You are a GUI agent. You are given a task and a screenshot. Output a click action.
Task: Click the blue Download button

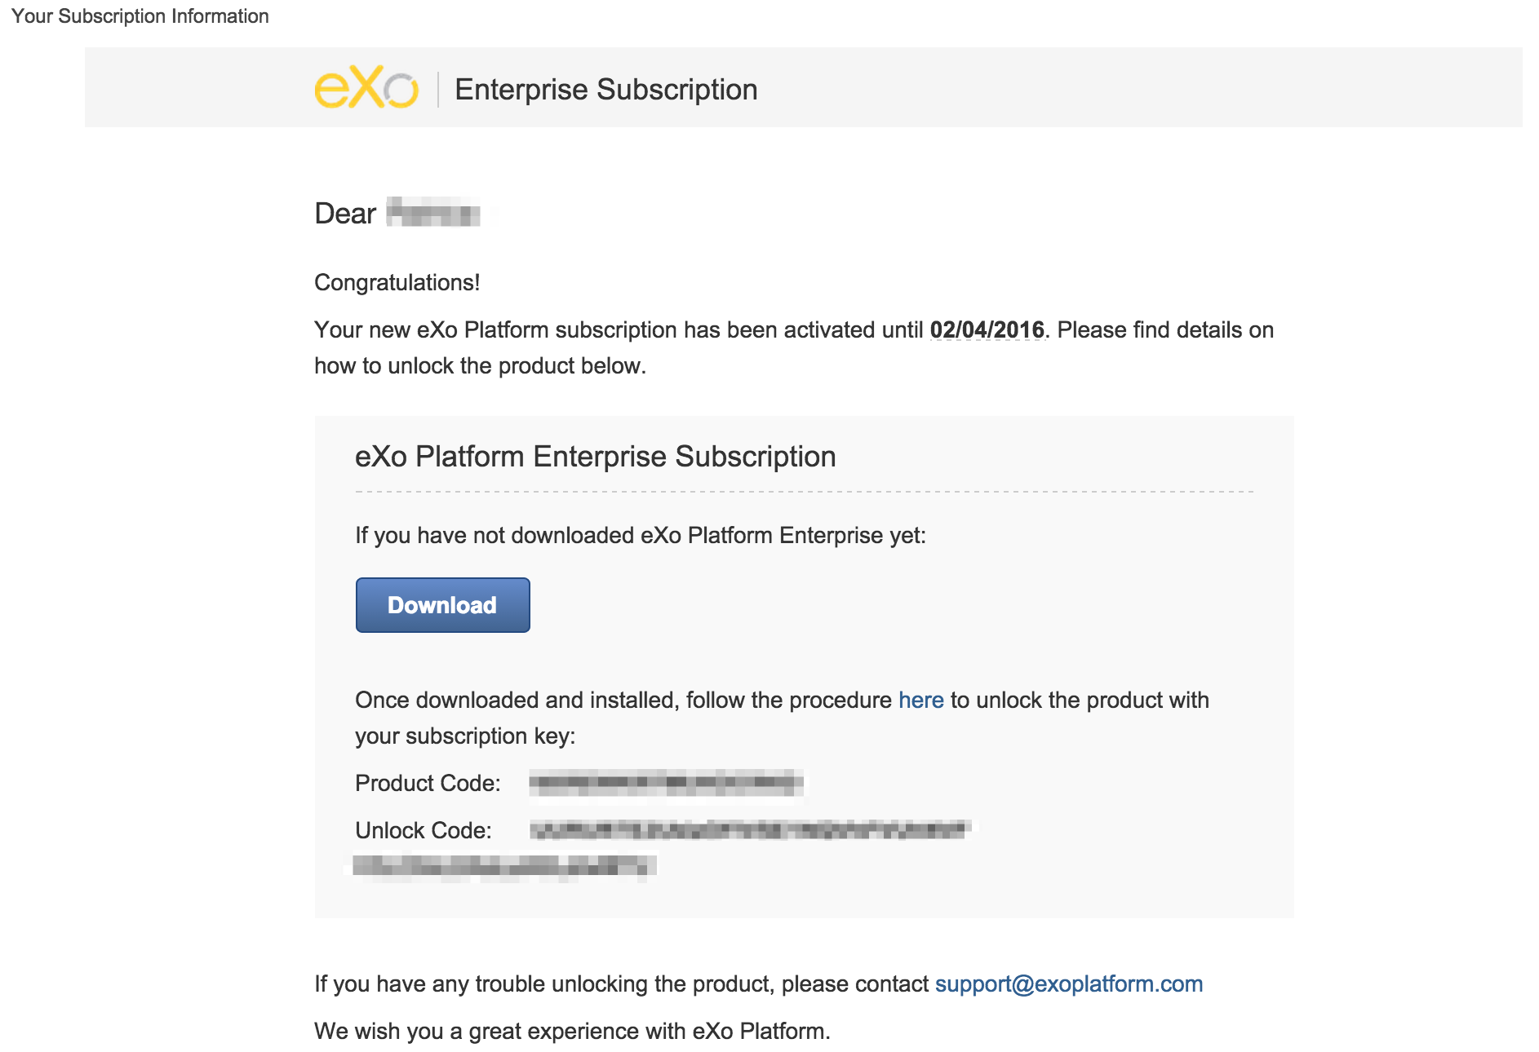tap(442, 605)
